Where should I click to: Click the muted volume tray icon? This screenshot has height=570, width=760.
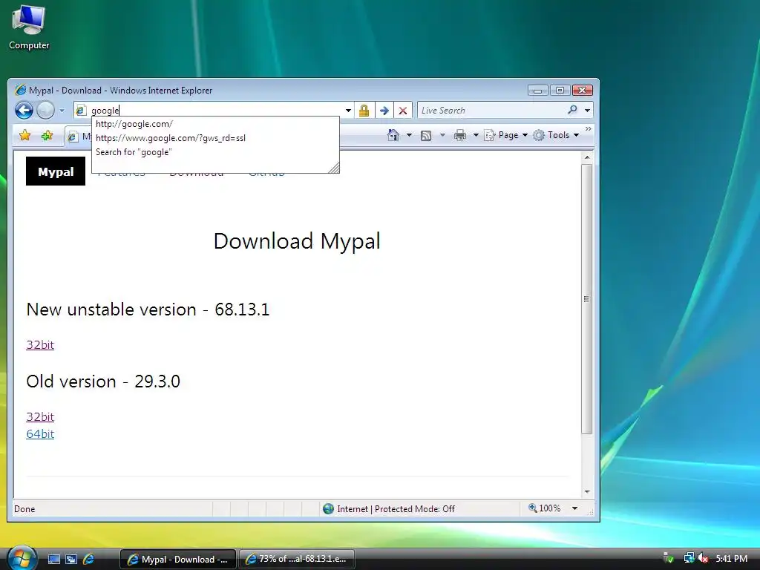(703, 559)
